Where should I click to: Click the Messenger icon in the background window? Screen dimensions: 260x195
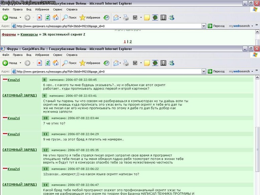click(x=172, y=17)
